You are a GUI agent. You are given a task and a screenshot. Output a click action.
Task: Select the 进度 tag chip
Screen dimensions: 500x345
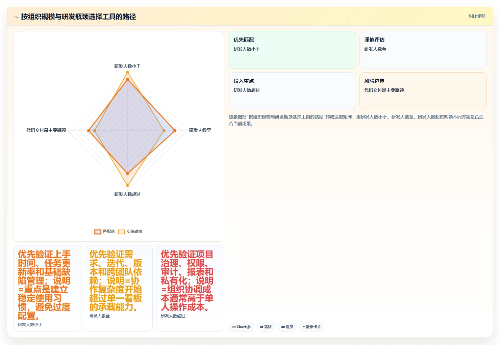click(287, 327)
